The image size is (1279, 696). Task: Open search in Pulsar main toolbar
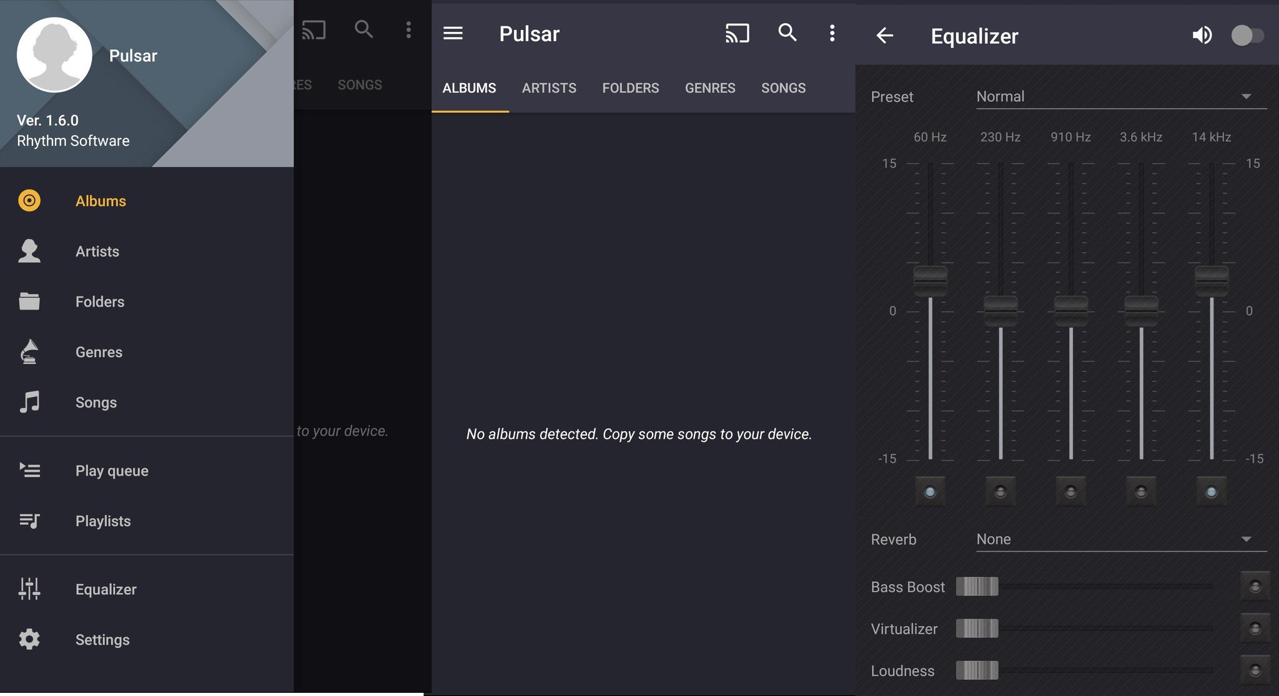[x=787, y=32]
